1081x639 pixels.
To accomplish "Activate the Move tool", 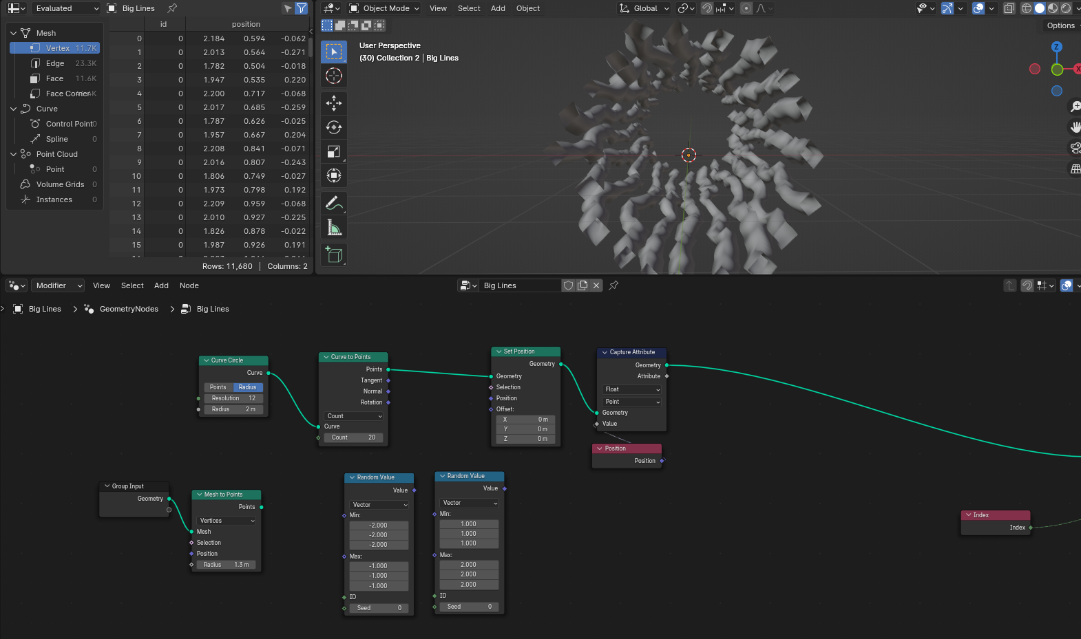I will tap(334, 103).
